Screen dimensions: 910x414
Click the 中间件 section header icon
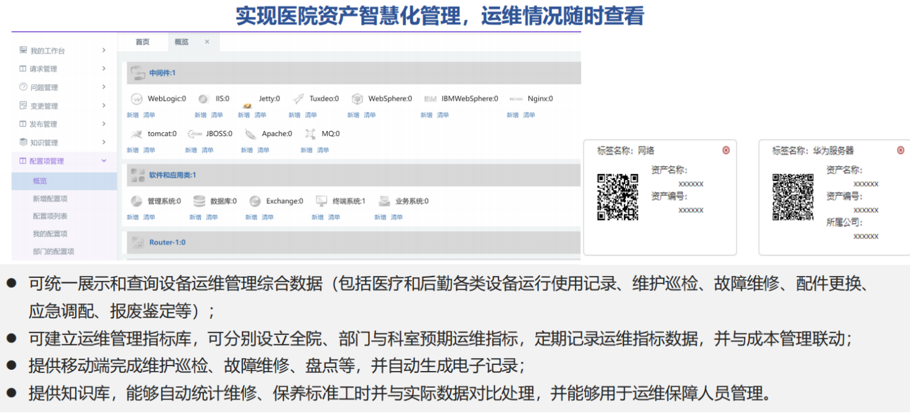[137, 73]
